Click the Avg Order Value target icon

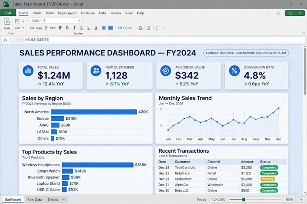pos(166,70)
